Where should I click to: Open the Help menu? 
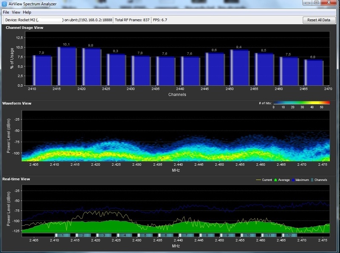point(27,12)
